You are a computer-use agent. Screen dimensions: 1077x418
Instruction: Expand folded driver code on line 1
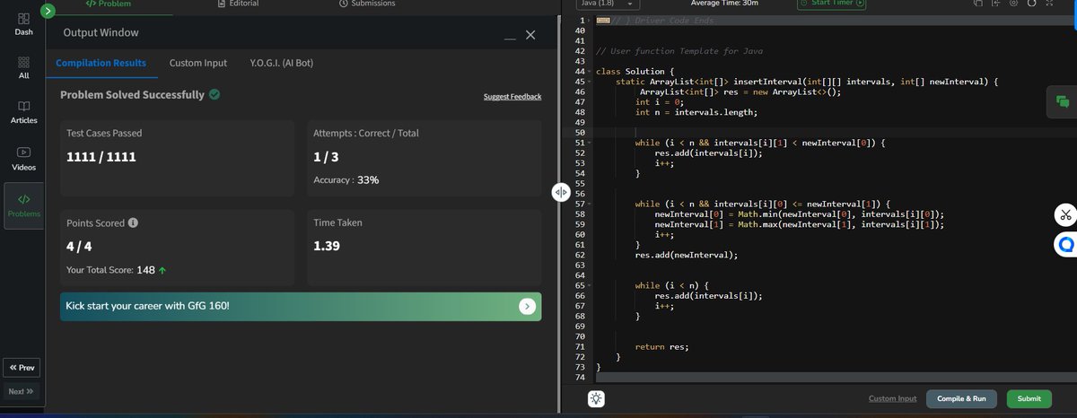coord(588,20)
